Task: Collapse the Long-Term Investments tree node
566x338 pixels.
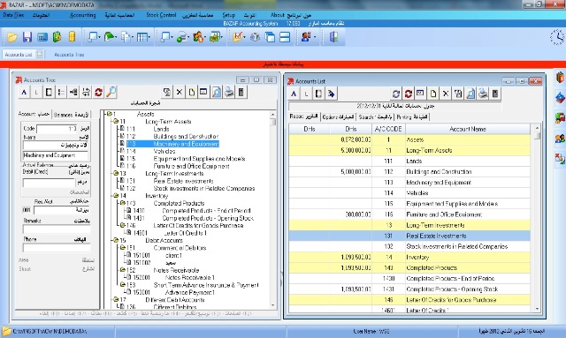Action: click(x=116, y=173)
